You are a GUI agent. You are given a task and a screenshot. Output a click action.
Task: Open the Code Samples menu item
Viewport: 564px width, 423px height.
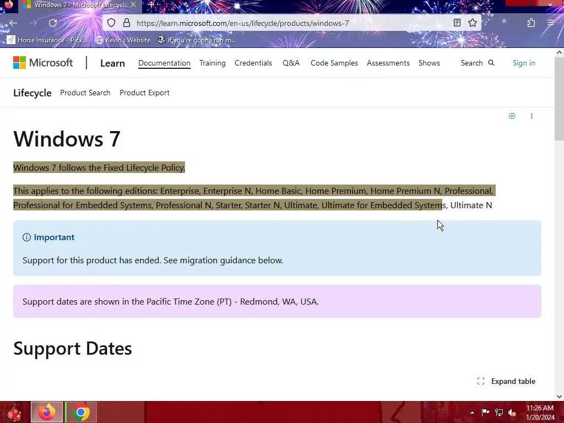click(334, 63)
